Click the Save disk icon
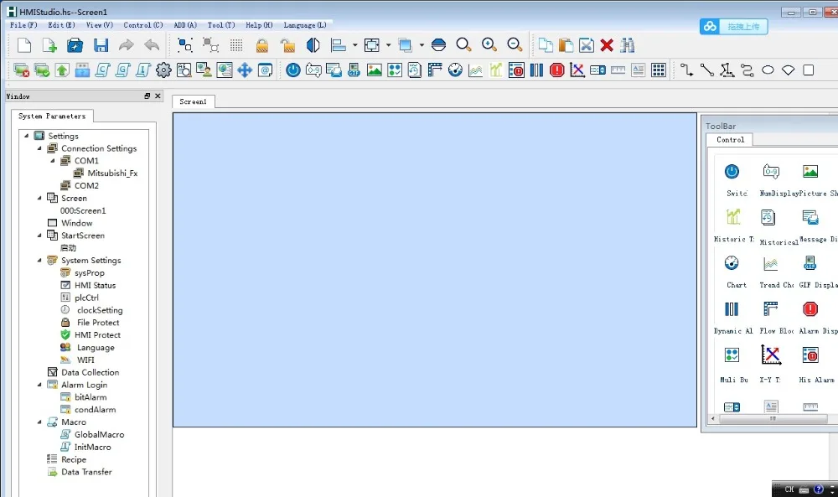Image resolution: width=838 pixels, height=497 pixels. point(101,45)
